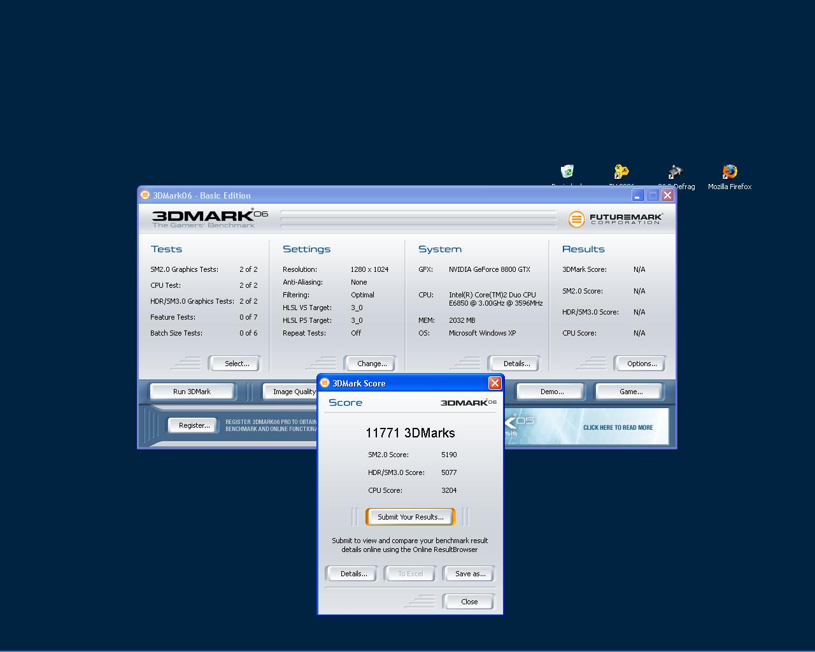Launch Mozilla Firefox from the desktop
Image resolution: width=815 pixels, height=652 pixels.
click(730, 173)
